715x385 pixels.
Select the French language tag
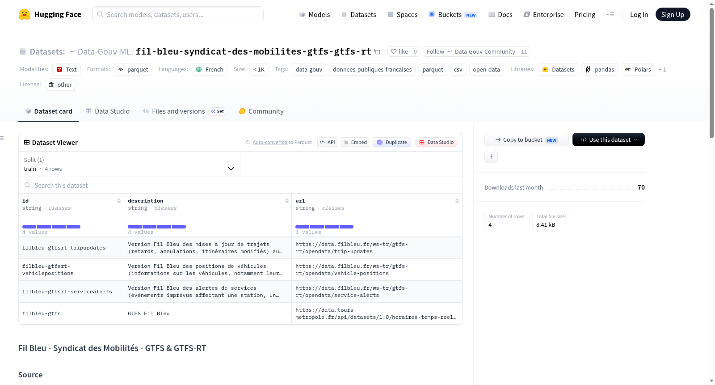(210, 69)
